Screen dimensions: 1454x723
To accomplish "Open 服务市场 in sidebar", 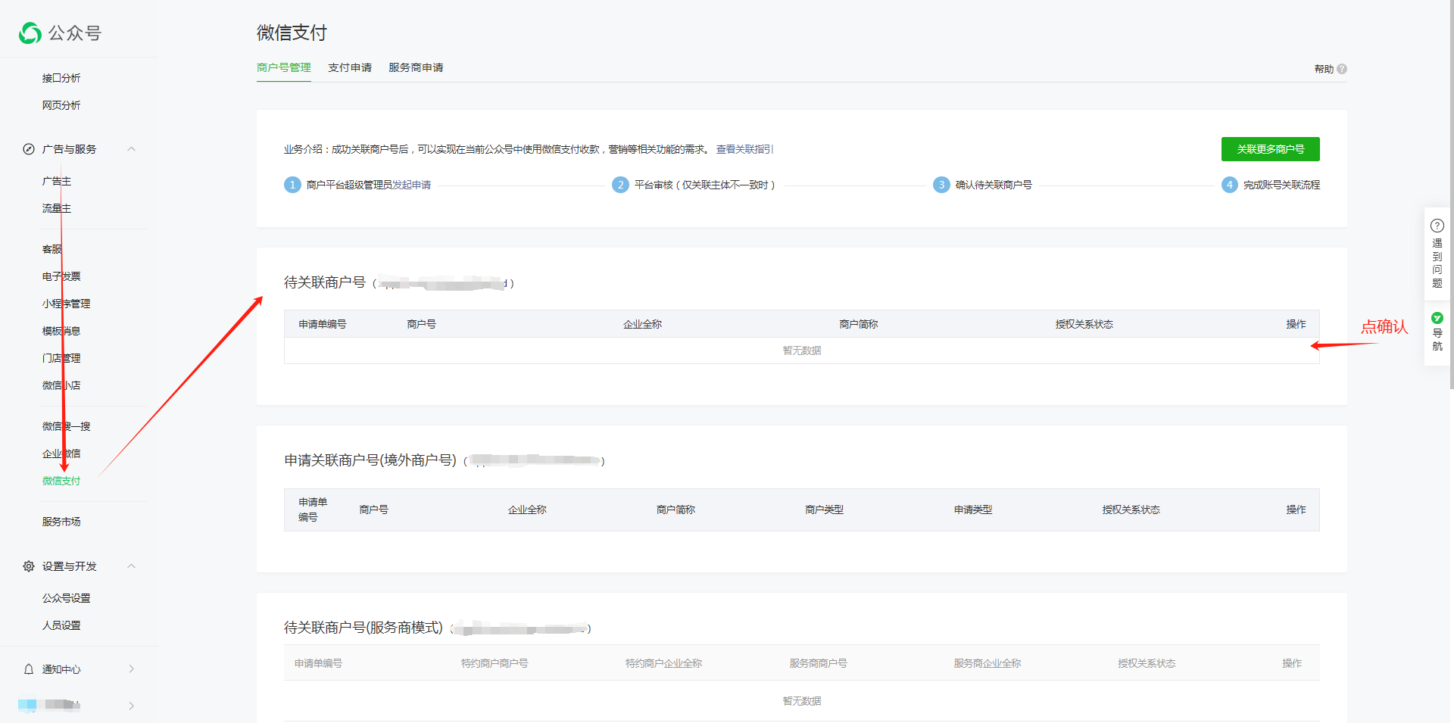I will (x=61, y=522).
